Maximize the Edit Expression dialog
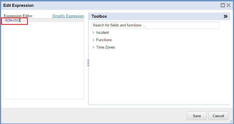The width and height of the screenshot is (234, 124). pyautogui.click(x=223, y=5)
